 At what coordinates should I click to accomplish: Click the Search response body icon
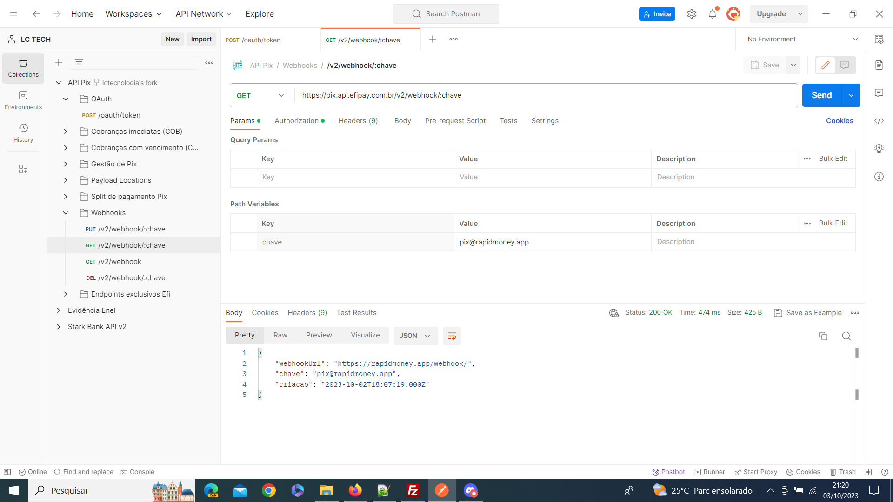tap(846, 336)
